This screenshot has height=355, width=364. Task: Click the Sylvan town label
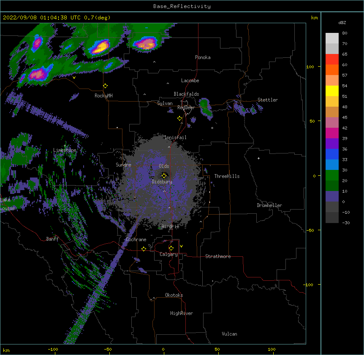(165, 103)
